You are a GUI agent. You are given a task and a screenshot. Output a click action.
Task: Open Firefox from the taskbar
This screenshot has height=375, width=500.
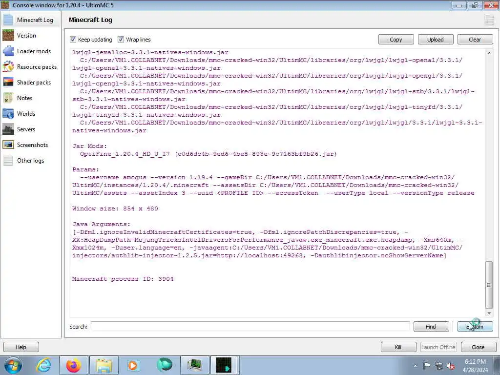74,365
